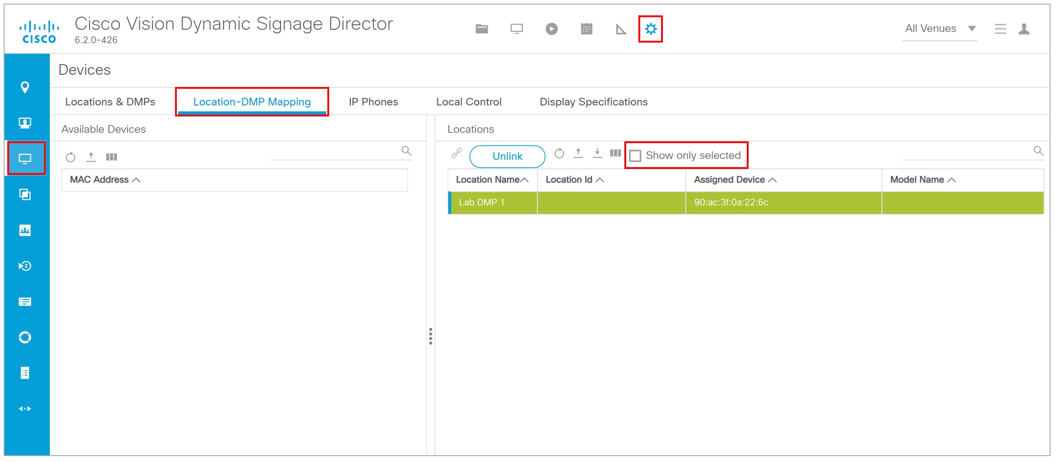Click the circular arrow '2' sidebar icon
This screenshot has width=1056, height=462.
[25, 266]
